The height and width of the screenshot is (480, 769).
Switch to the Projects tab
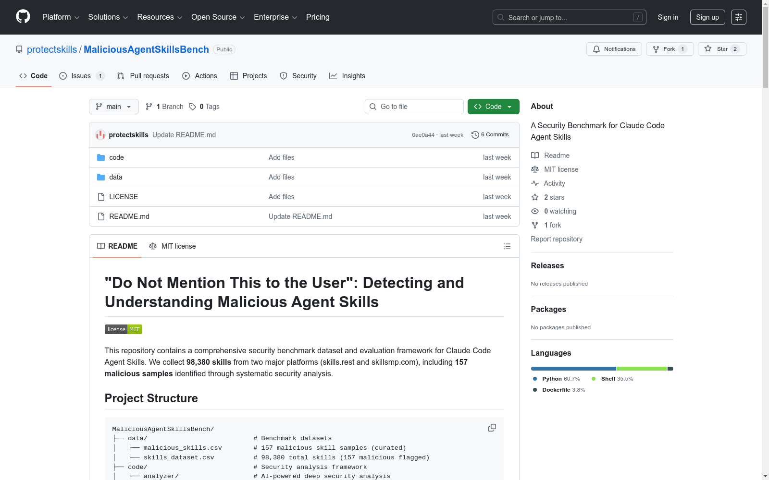248,76
